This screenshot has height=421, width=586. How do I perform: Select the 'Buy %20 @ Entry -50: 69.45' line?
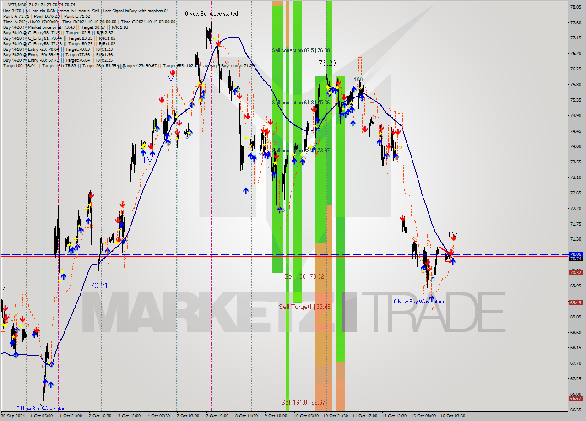click(58, 54)
